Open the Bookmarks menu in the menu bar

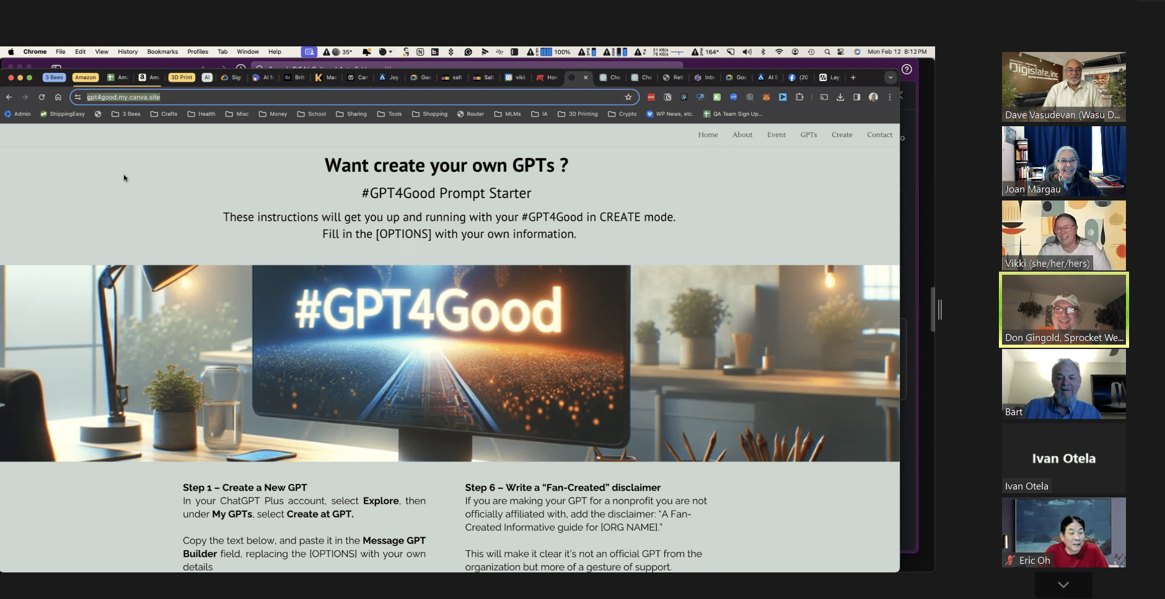[162, 52]
